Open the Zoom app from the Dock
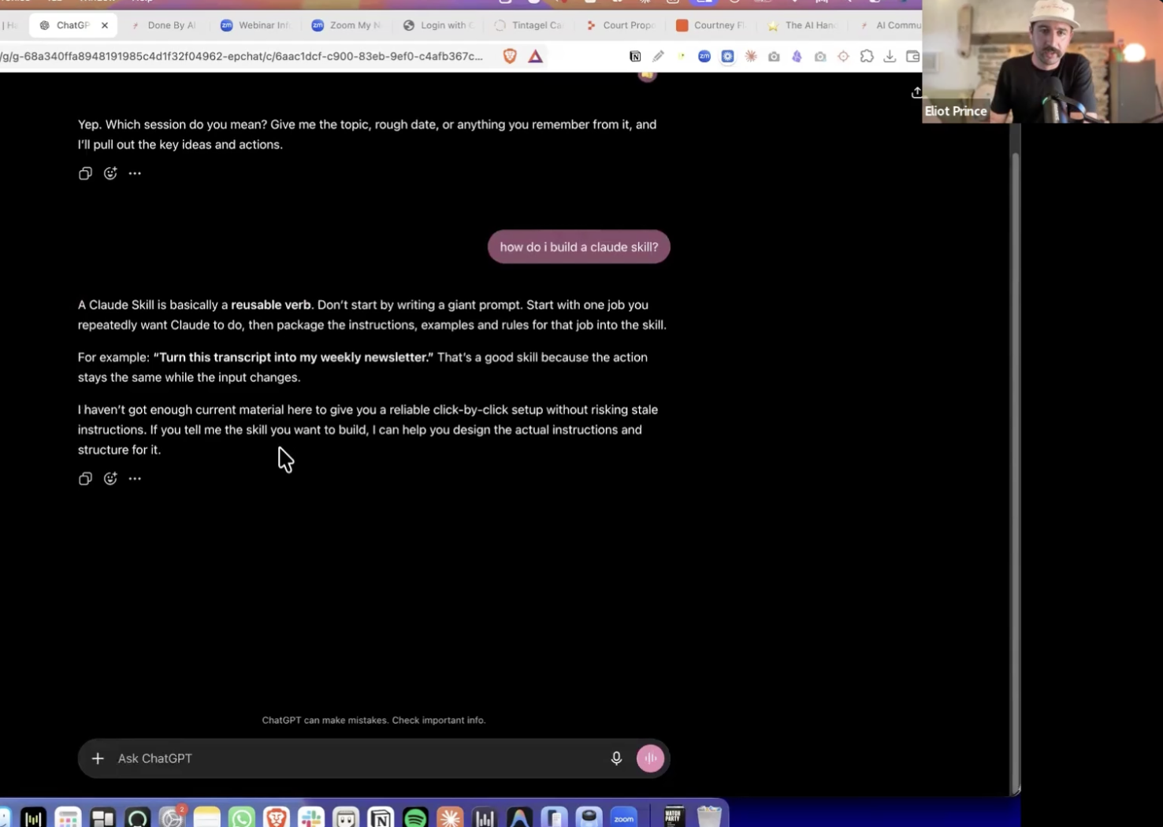Screen dimensions: 1163x827 pyautogui.click(x=623, y=818)
